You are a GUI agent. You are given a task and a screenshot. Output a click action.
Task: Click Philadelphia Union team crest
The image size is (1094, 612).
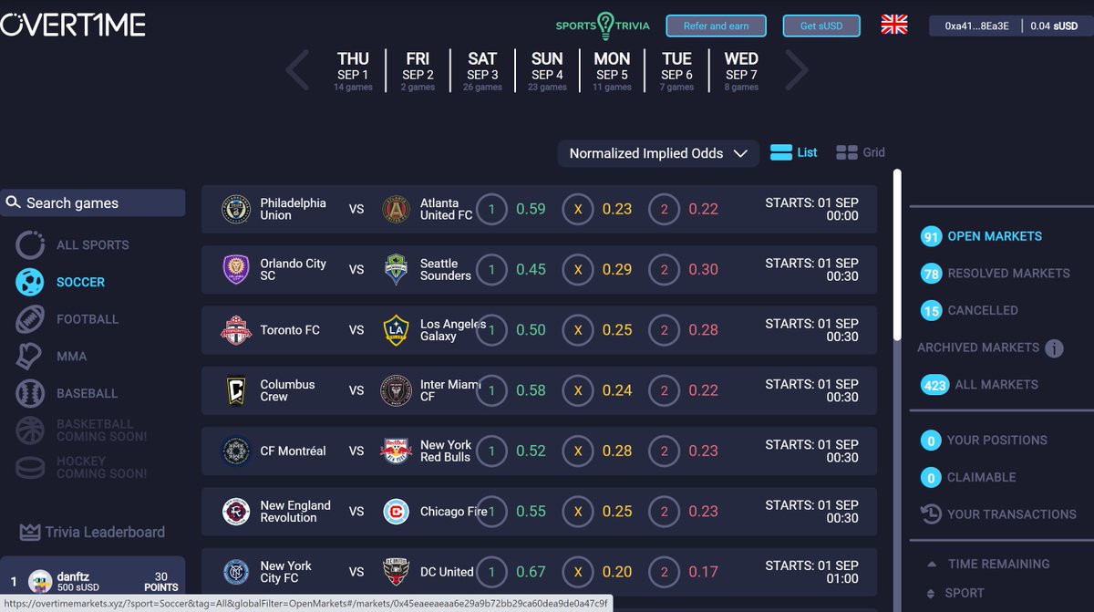[236, 209]
